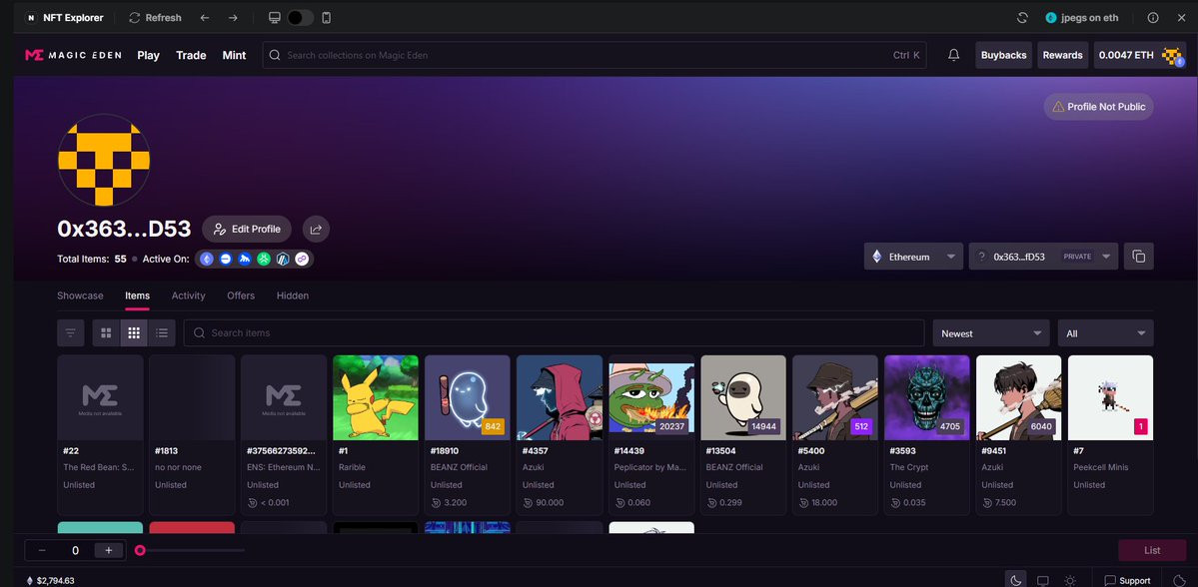Image resolution: width=1198 pixels, height=587 pixels.
Task: Click the Arbitrum chain icon in Active On
Action: click(x=283, y=259)
